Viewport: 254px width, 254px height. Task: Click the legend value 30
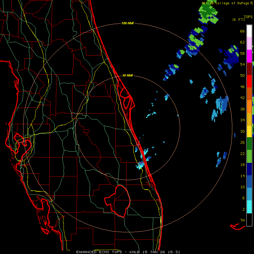(242, 131)
